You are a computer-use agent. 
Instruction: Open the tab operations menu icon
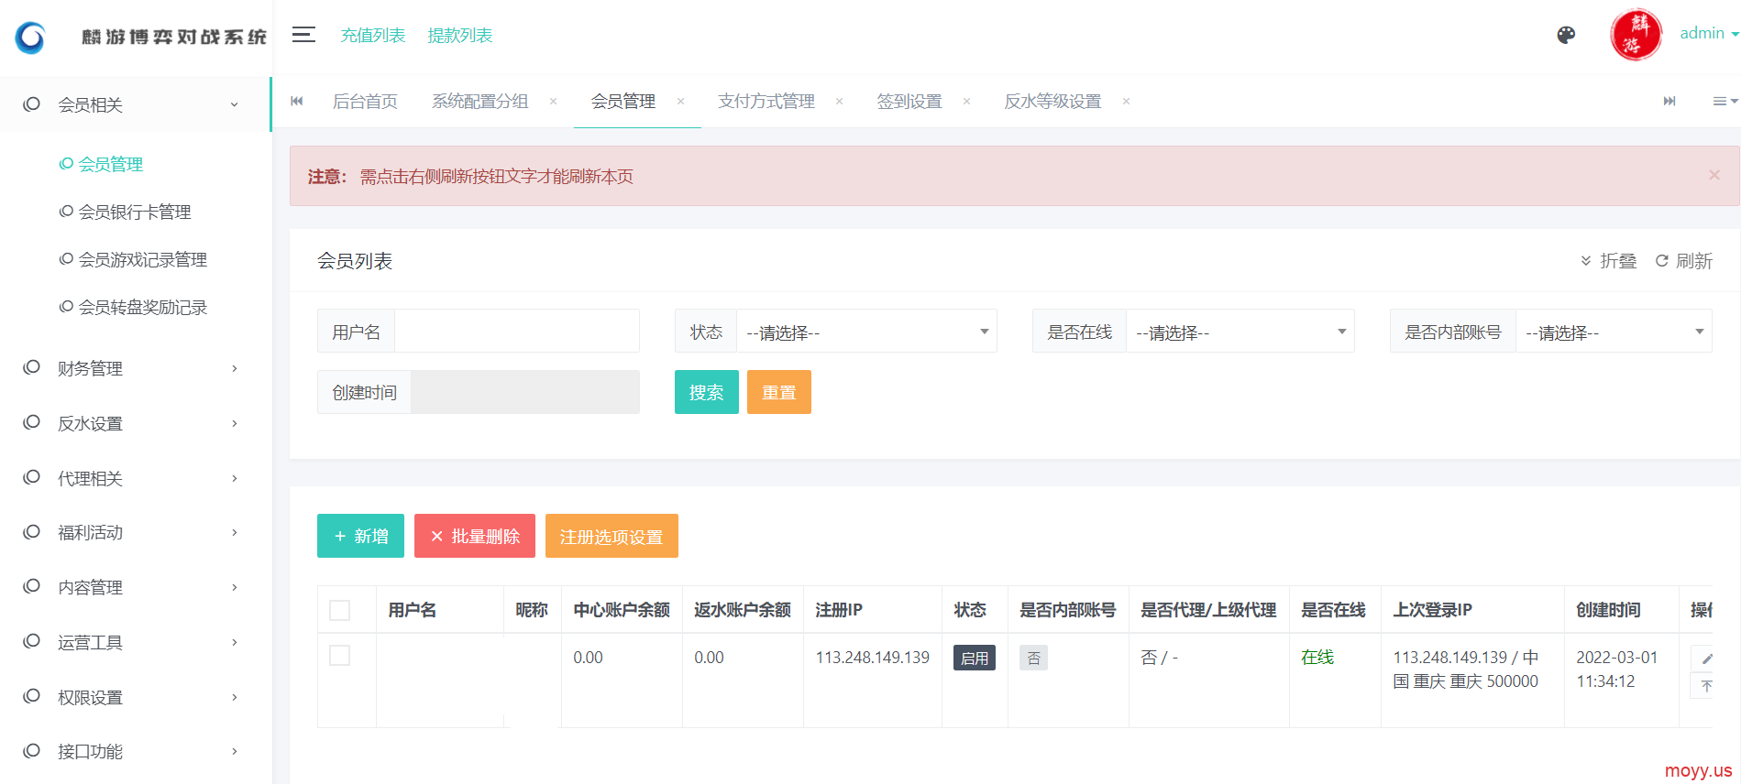pos(1724,101)
